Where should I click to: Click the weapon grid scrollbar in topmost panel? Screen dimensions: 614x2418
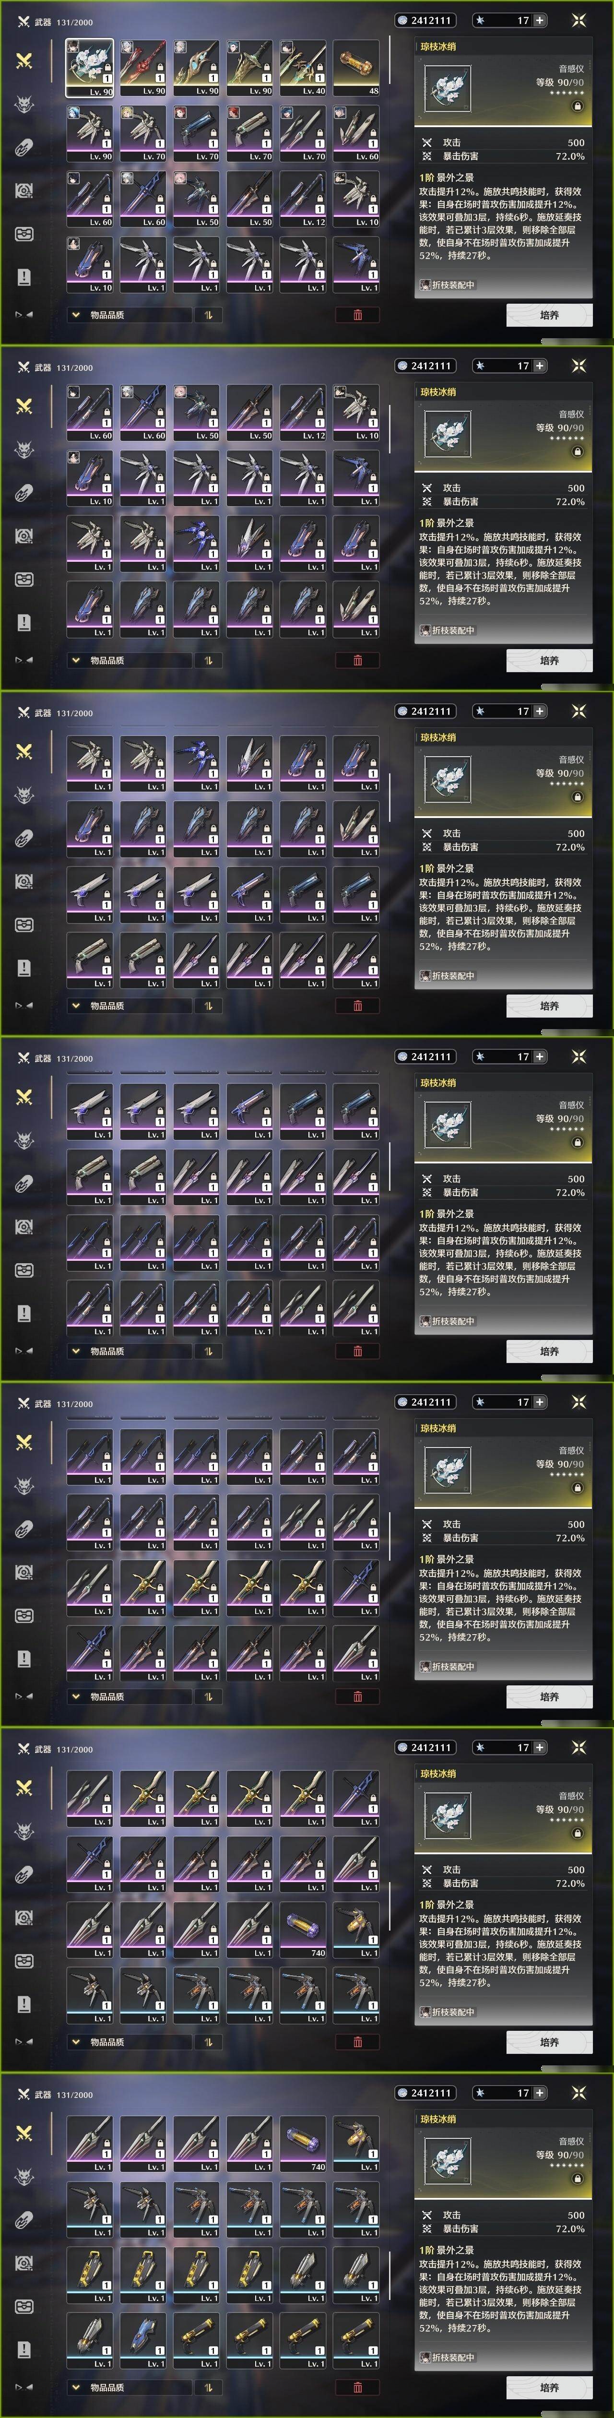click(x=390, y=61)
